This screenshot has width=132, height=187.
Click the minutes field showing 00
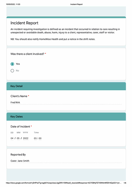tap(40, 138)
